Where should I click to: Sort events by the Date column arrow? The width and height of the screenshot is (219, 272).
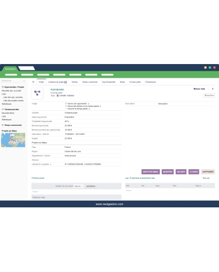(200, 186)
